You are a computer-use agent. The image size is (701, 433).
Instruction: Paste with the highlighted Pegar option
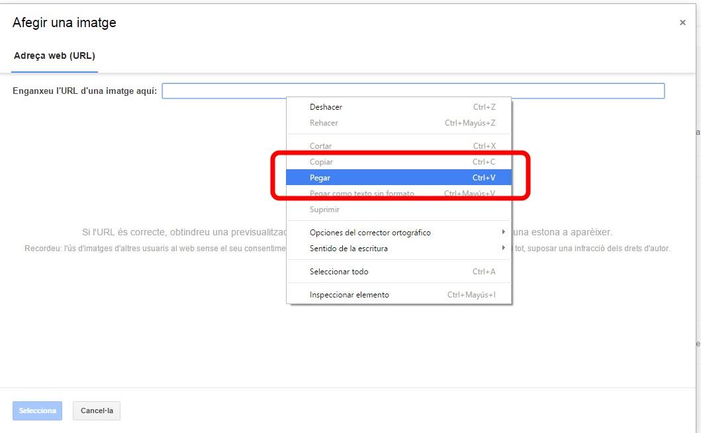click(x=320, y=178)
